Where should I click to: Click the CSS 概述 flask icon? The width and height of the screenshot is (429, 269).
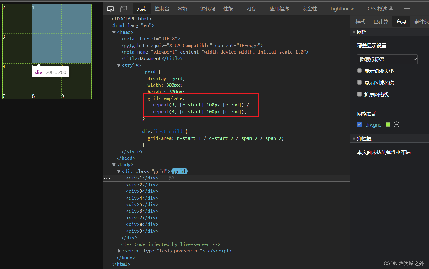point(391,8)
